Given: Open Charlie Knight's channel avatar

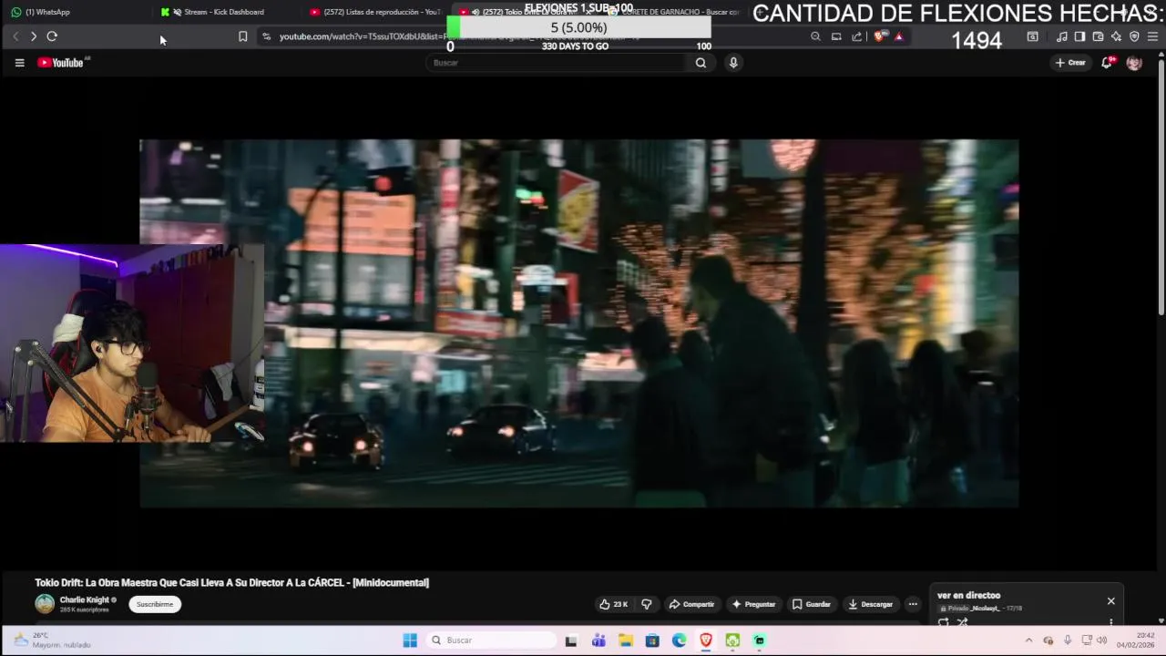Looking at the screenshot, I should pos(45,604).
